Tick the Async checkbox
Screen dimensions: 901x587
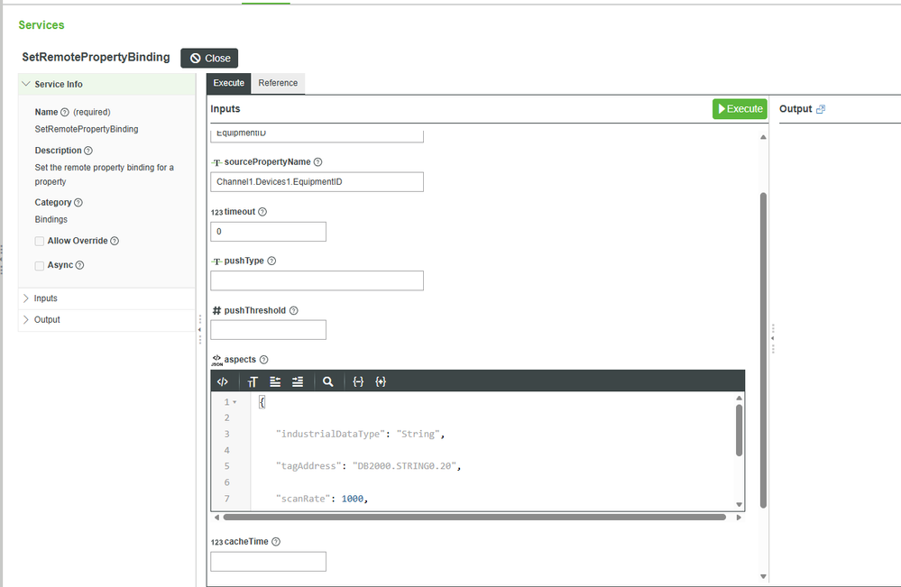point(39,265)
